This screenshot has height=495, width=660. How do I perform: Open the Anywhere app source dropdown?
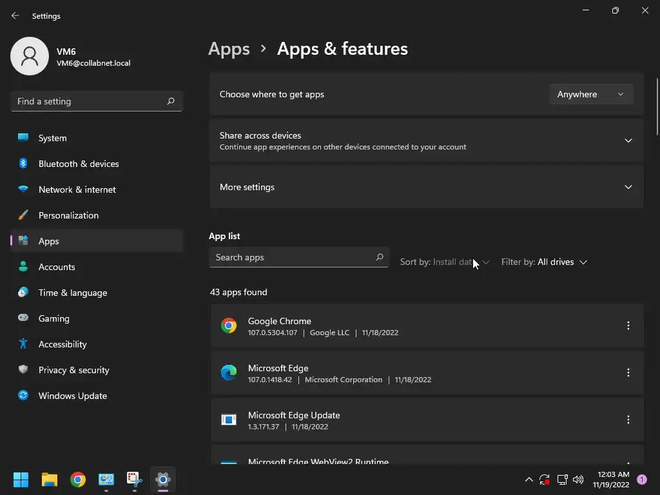click(591, 94)
